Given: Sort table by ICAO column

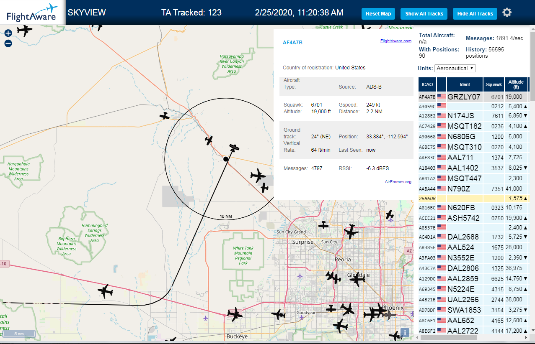Looking at the screenshot, I should tap(427, 84).
